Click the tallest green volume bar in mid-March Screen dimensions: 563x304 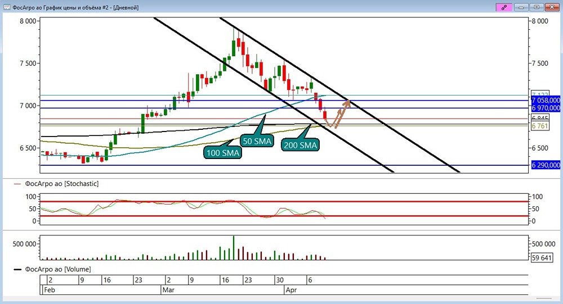pyautogui.click(x=234, y=248)
